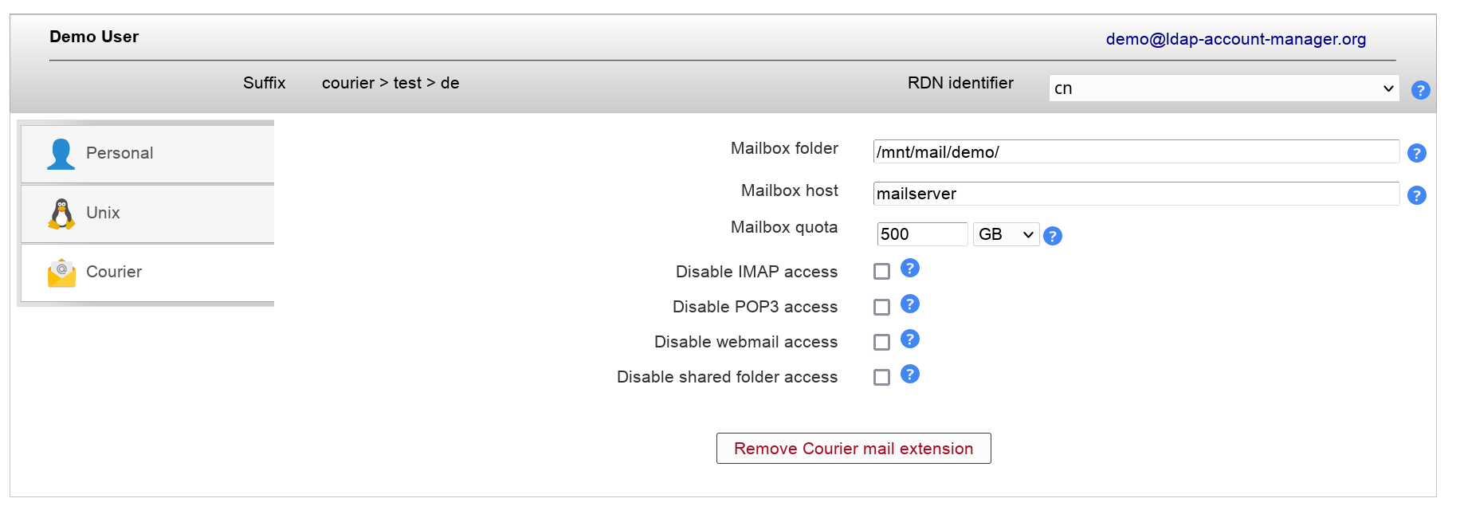This screenshot has width=1460, height=514.
Task: Focus the Mailbox folder input field
Action: coord(1136,151)
